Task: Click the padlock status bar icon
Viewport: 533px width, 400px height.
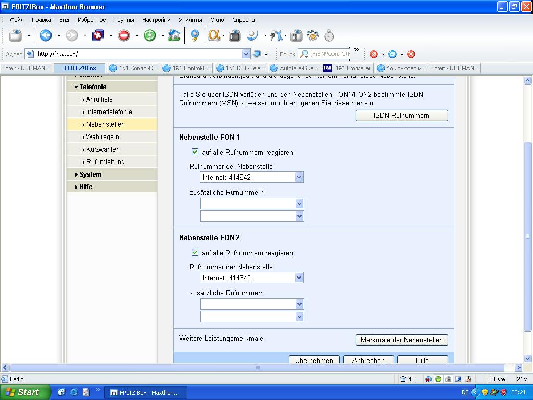Action: click(448, 379)
